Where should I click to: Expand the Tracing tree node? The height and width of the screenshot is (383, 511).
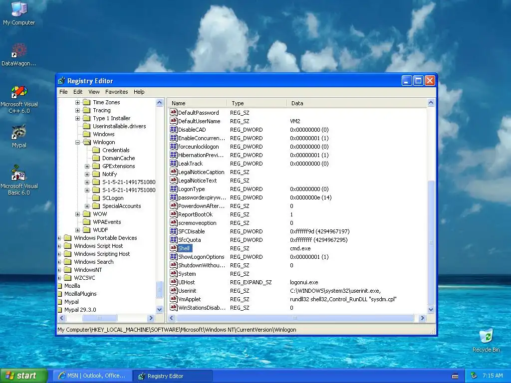pyautogui.click(x=77, y=110)
